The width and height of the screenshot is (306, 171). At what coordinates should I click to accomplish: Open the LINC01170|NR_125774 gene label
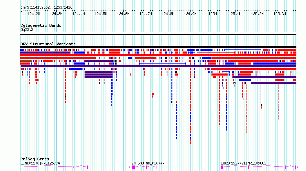[40, 163]
